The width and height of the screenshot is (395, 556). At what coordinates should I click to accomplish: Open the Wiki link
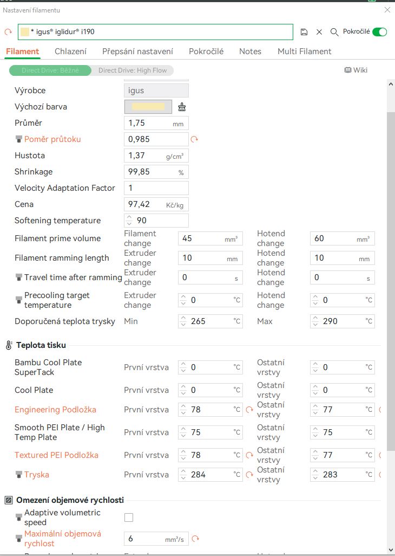coord(356,70)
